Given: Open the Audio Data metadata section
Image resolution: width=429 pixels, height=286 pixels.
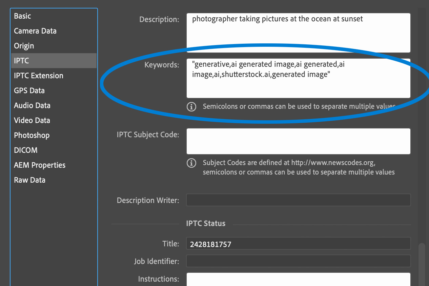Looking at the screenshot, I should [x=32, y=105].
